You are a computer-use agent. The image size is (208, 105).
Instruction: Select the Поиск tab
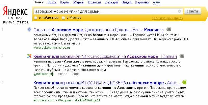point(38,2)
